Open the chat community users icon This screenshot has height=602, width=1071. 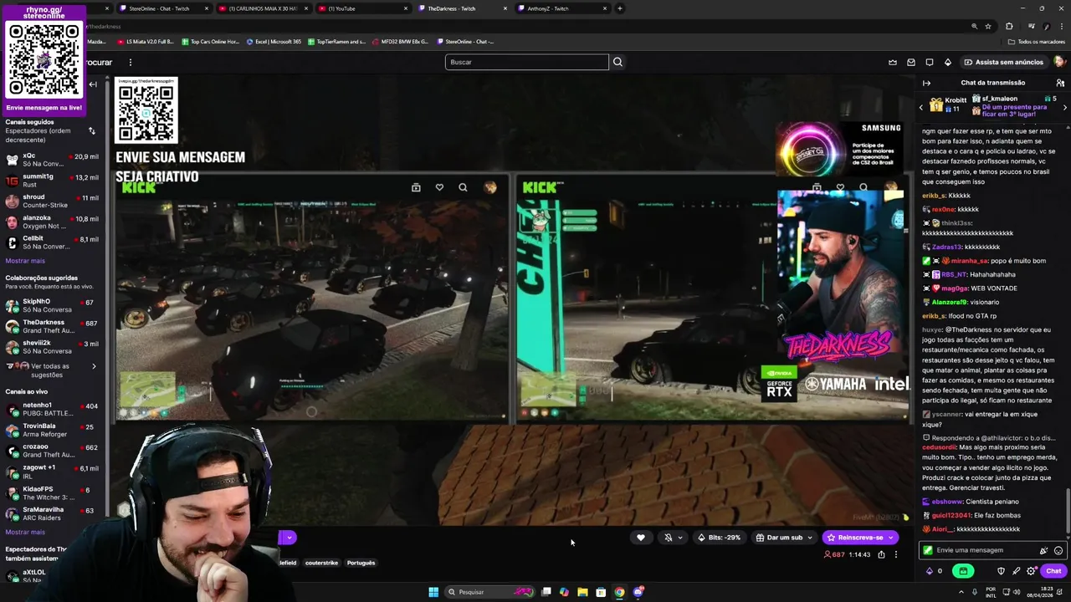coord(1060,83)
